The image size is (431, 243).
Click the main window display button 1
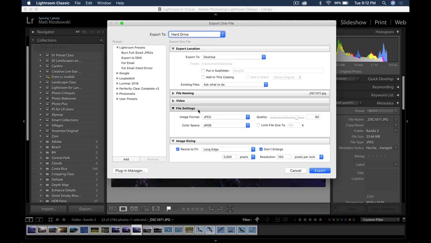[29, 220]
